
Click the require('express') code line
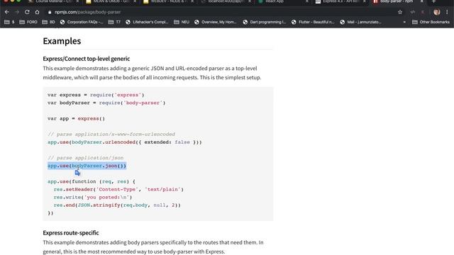pos(96,95)
